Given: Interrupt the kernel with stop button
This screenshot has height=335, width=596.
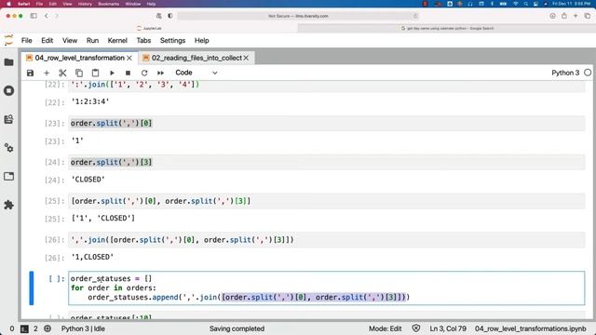Looking at the screenshot, I should (129, 73).
